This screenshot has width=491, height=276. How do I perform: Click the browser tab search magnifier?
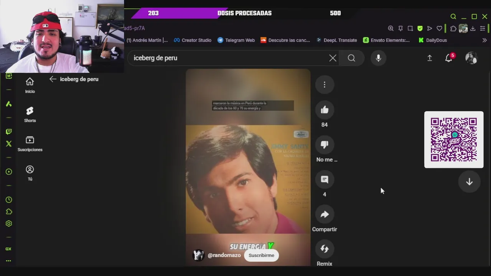tap(453, 16)
